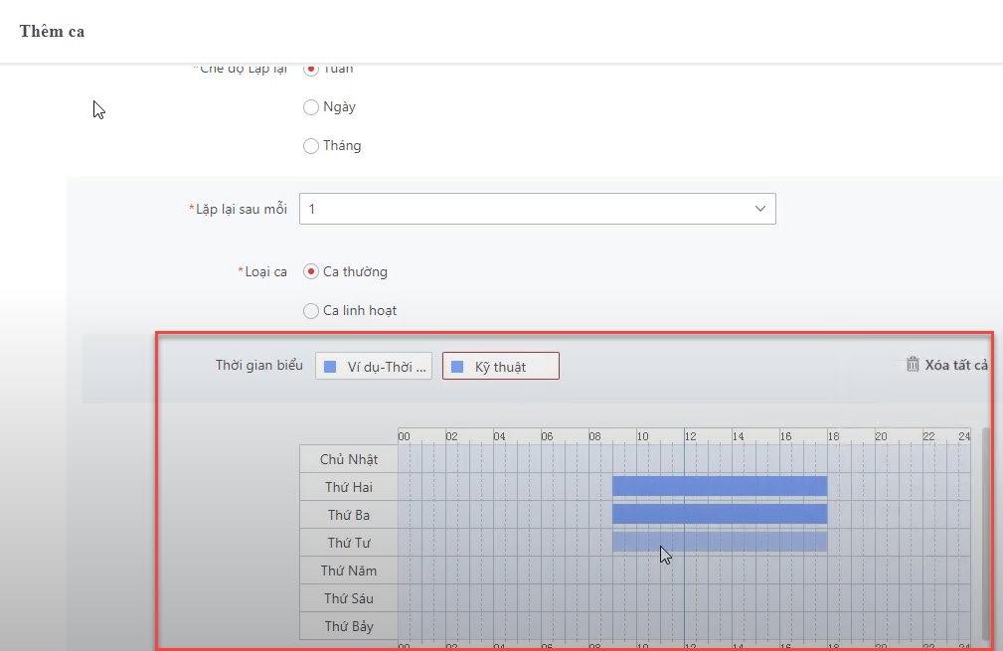Click the dropdown chevron arrow
The height and width of the screenshot is (651, 1003).
click(760, 209)
